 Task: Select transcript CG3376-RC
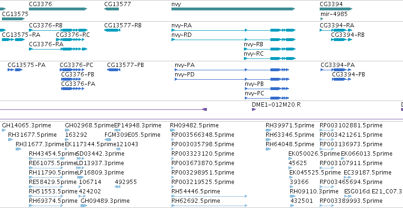tap(70, 40)
